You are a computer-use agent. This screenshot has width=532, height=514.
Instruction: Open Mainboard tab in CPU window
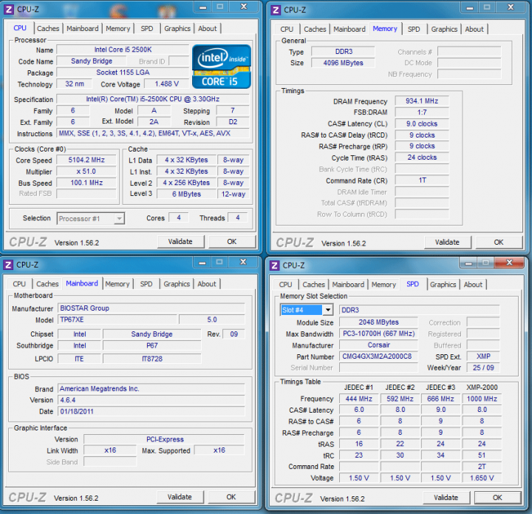[83, 29]
